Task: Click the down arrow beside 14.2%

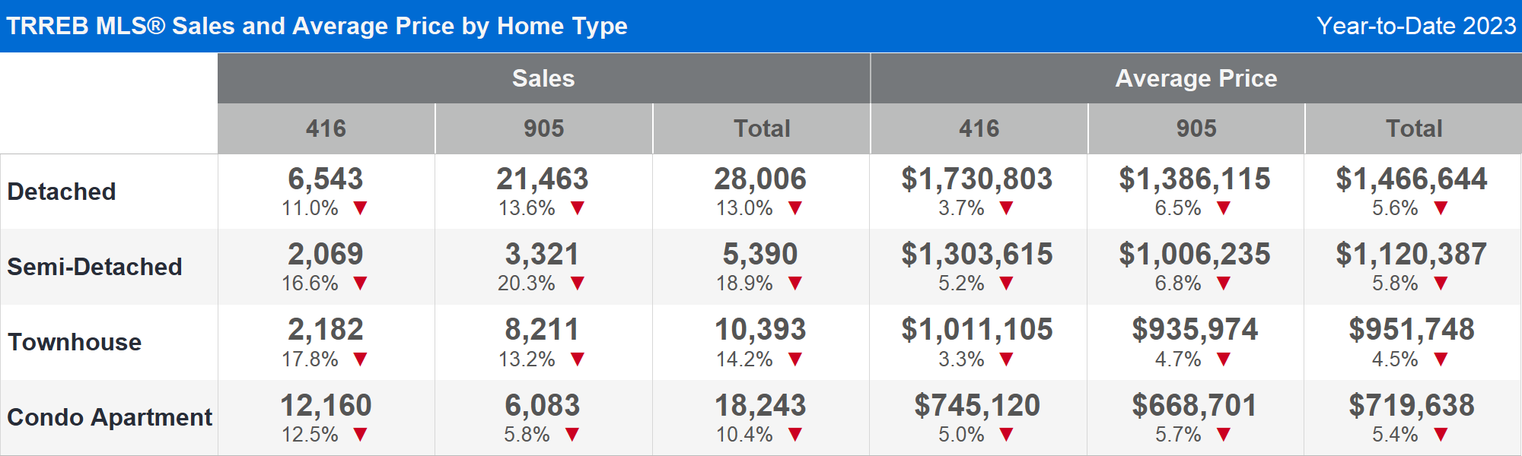Action: (x=795, y=359)
